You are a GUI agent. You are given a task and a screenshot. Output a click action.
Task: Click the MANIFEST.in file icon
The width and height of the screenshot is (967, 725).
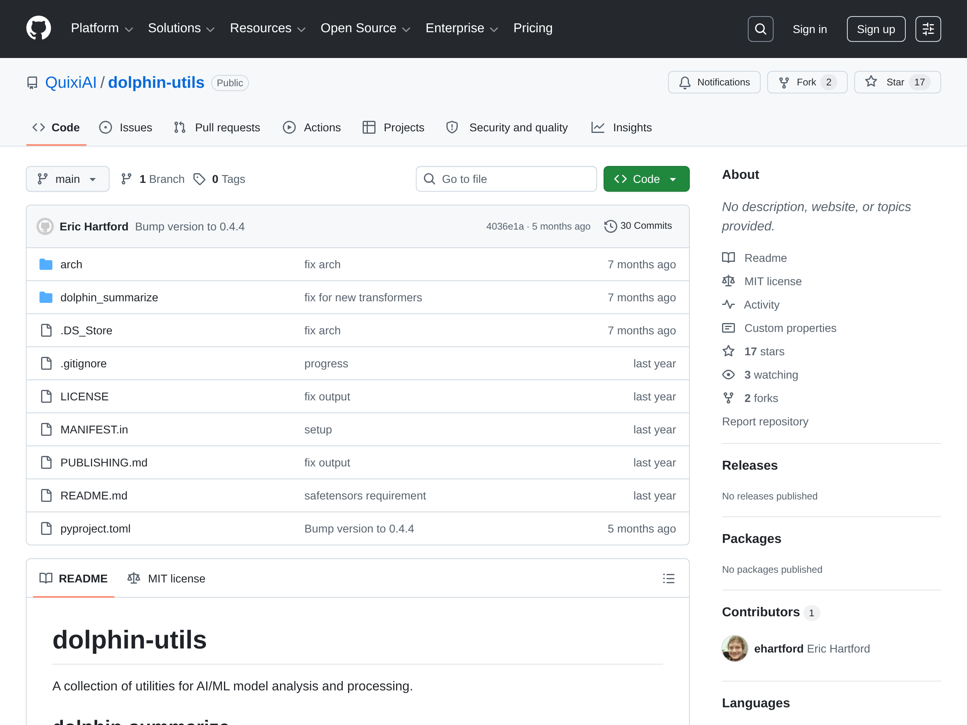(x=46, y=430)
